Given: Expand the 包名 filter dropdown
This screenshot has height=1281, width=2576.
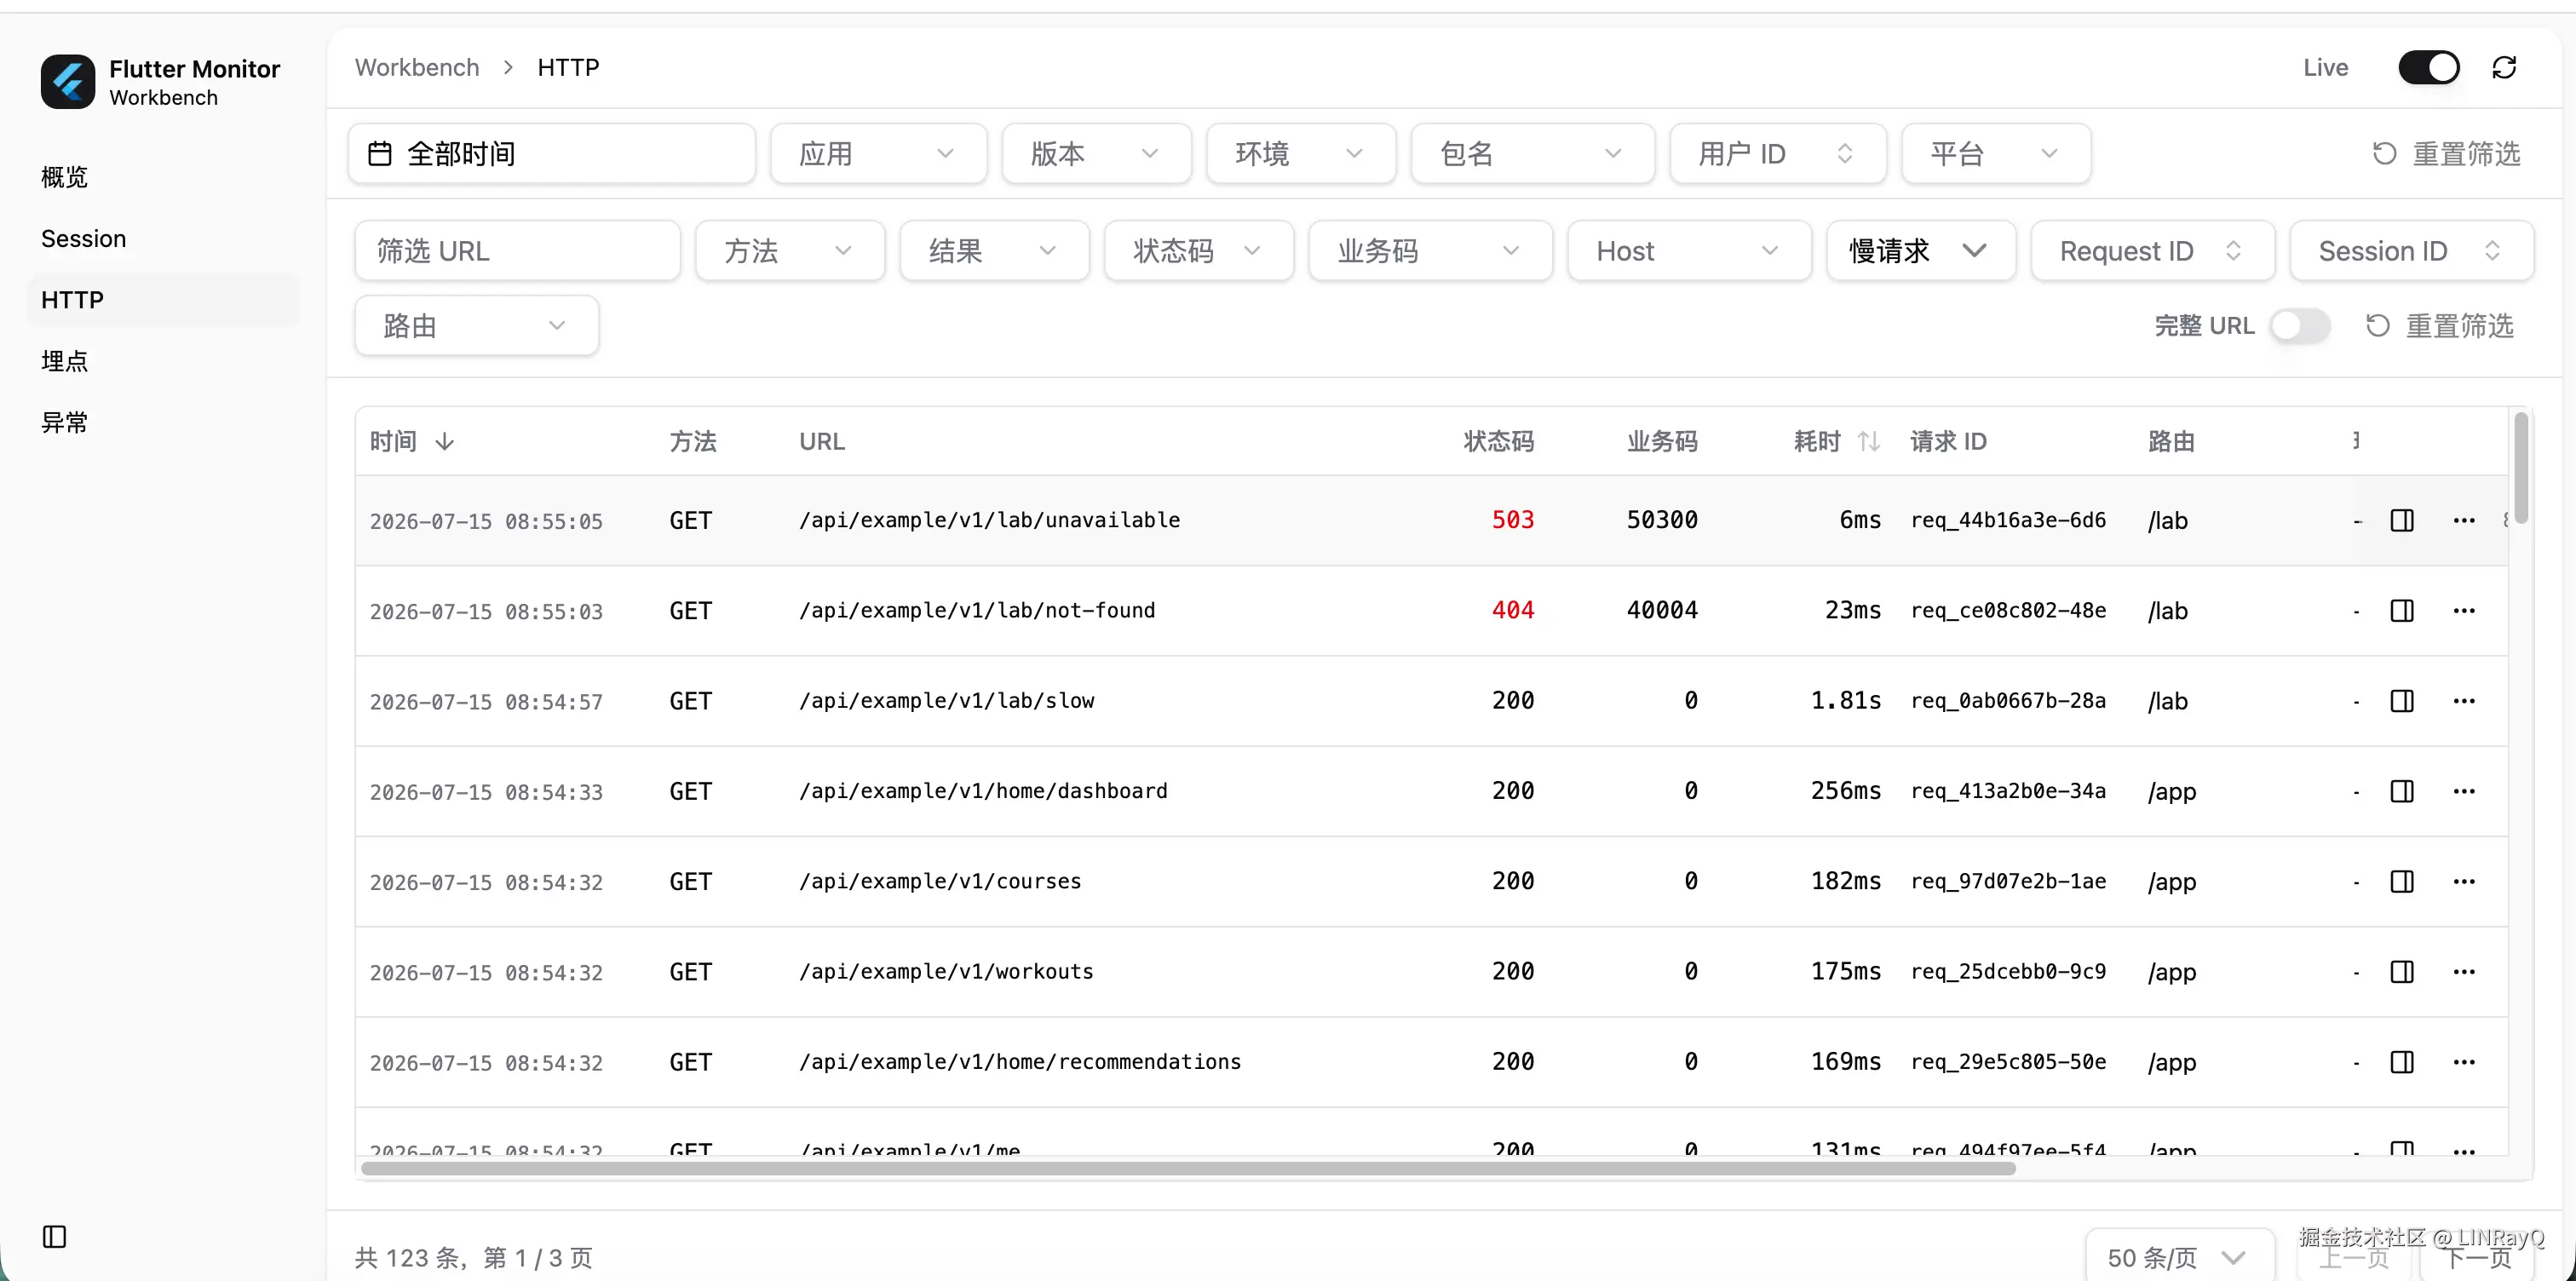Looking at the screenshot, I should click(x=1533, y=154).
